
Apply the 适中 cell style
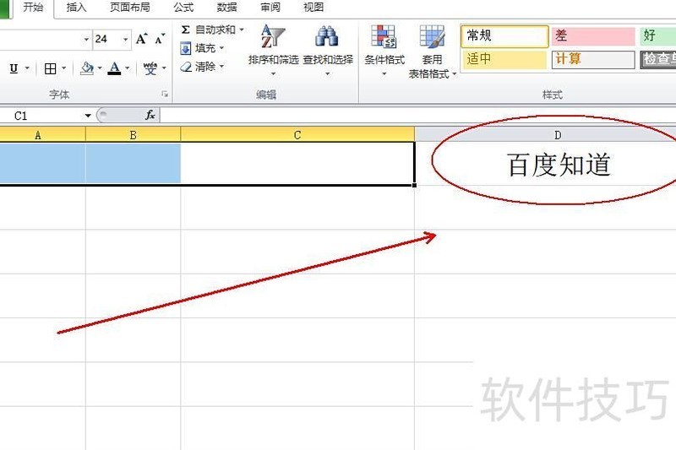(x=504, y=59)
